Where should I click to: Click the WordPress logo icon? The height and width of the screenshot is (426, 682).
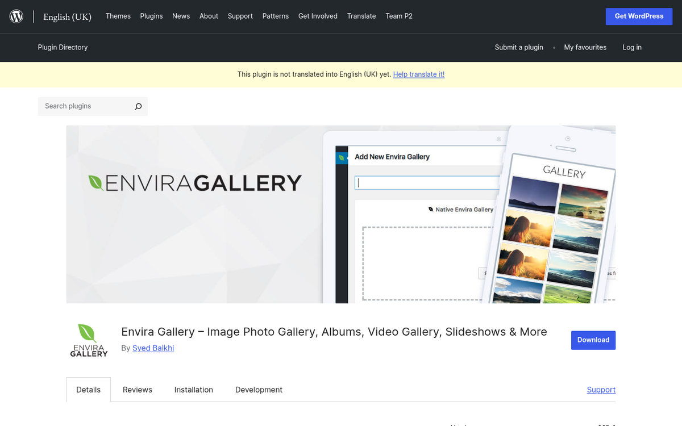[x=16, y=16]
